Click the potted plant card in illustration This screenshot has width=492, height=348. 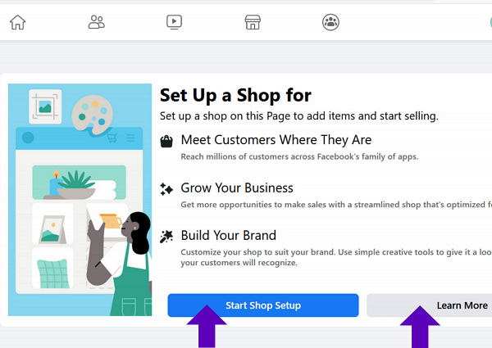[79, 182]
